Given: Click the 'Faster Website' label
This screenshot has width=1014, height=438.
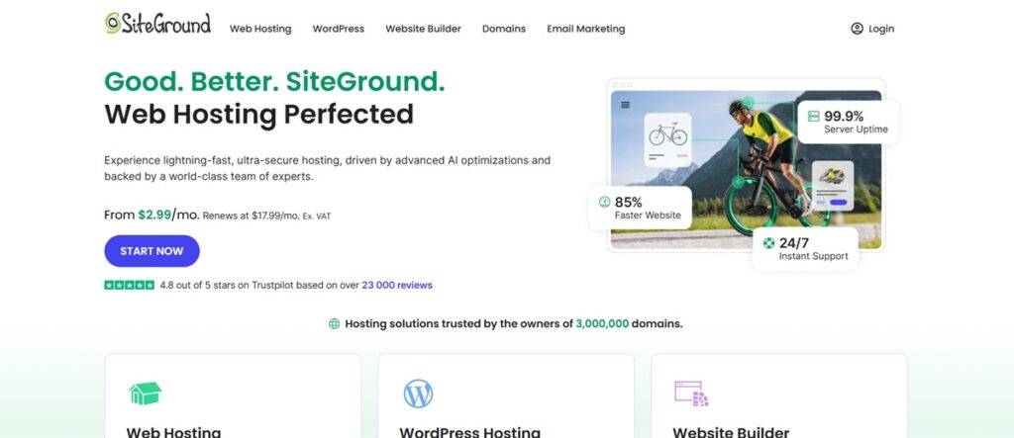Looking at the screenshot, I should (x=648, y=216).
